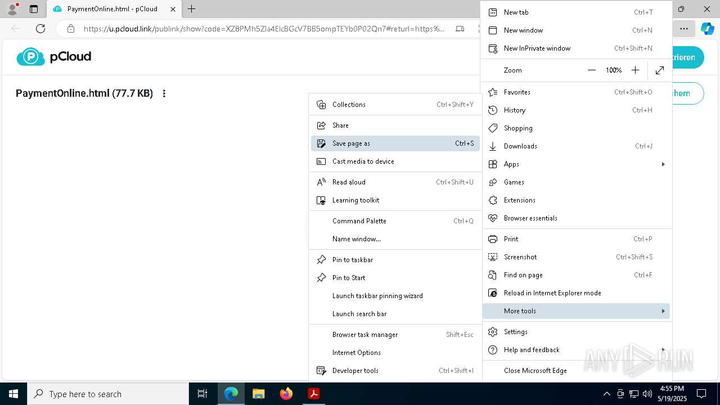Click the Settings gear icon
This screenshot has width=720, height=405.
coord(493,332)
